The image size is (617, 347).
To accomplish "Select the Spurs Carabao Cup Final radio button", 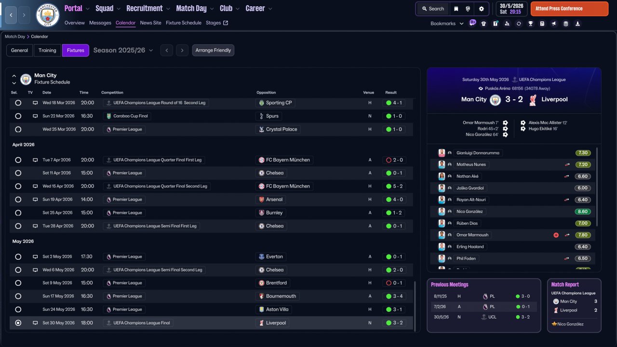I will (18, 116).
